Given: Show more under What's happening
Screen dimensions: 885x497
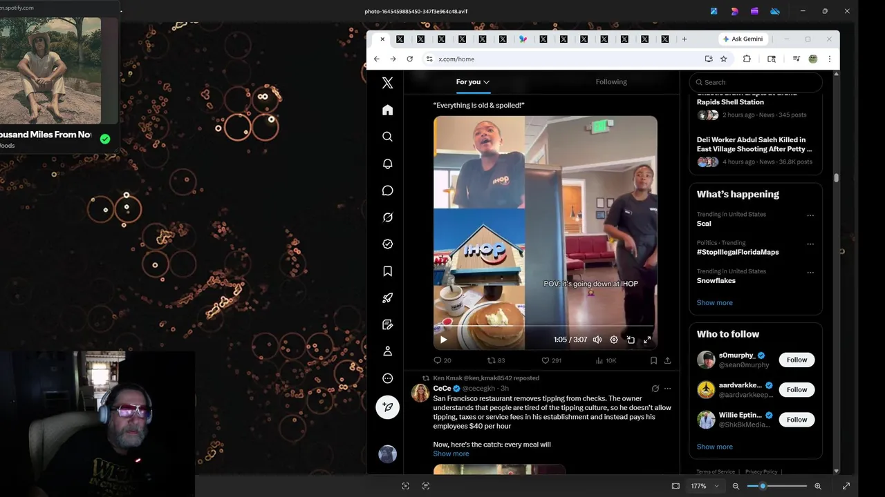Looking at the screenshot, I should pos(714,303).
